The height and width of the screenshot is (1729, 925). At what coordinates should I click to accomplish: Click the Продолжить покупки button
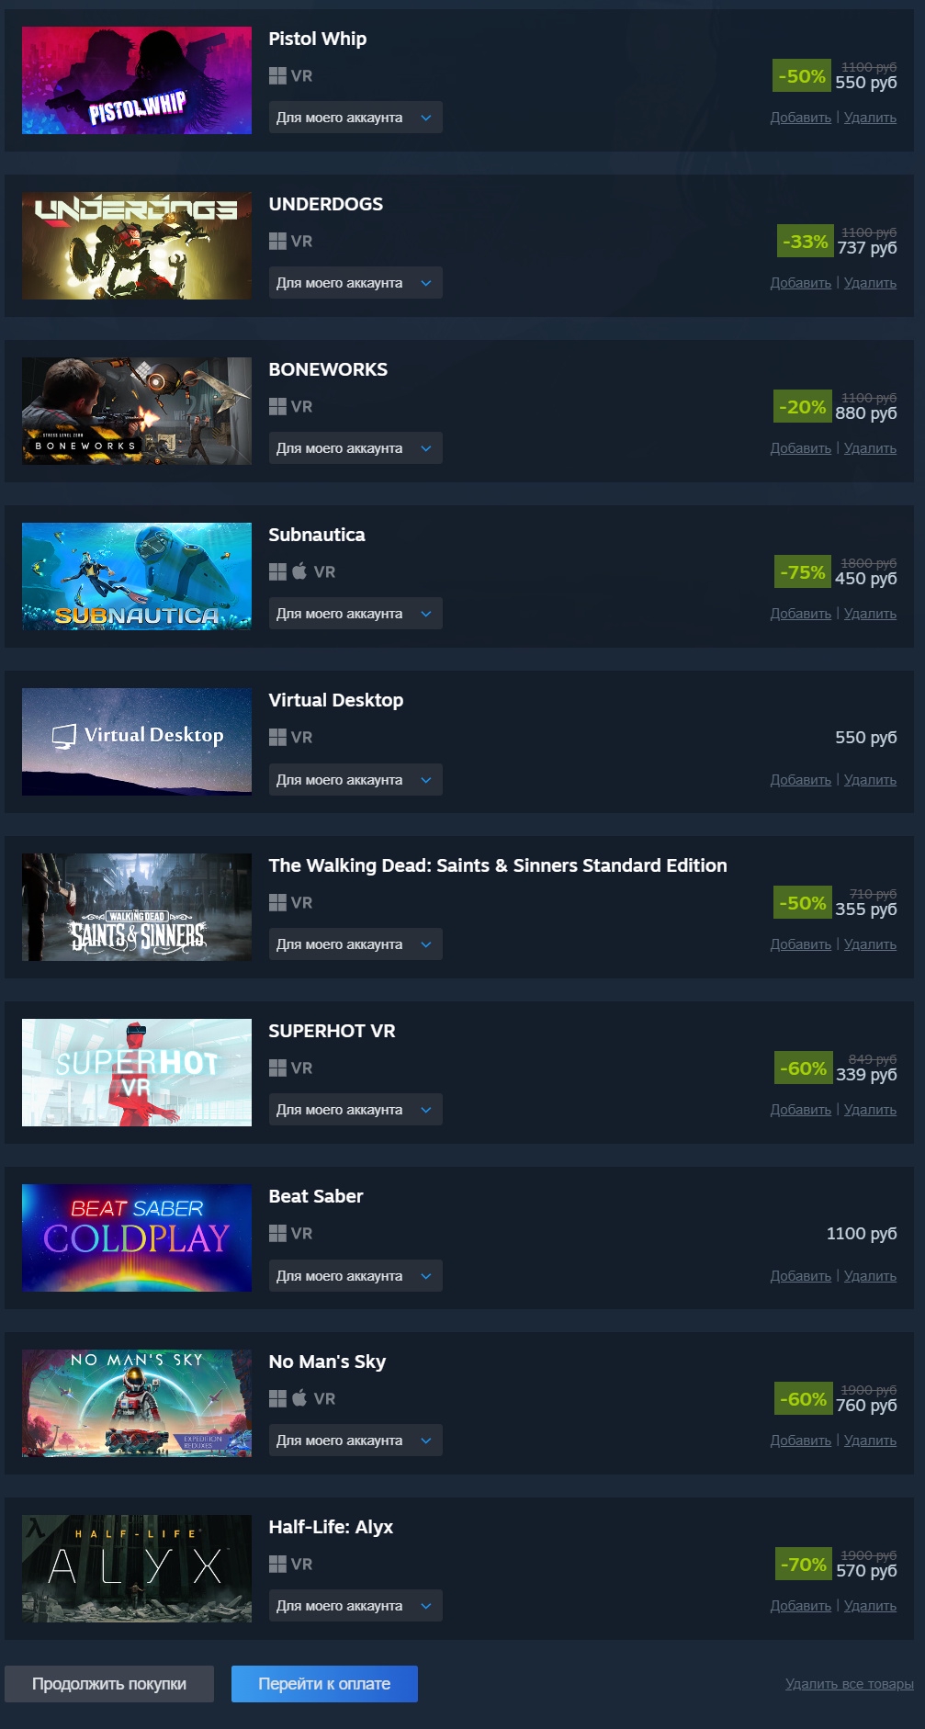[x=109, y=1684]
